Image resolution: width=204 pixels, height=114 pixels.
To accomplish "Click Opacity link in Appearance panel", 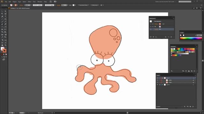I will [x=156, y=29].
